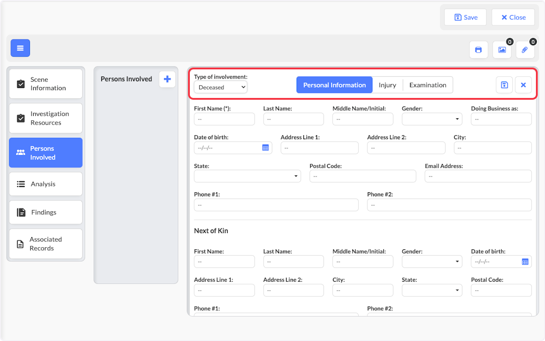Click the top Save button
545x341 pixels.
(466, 17)
